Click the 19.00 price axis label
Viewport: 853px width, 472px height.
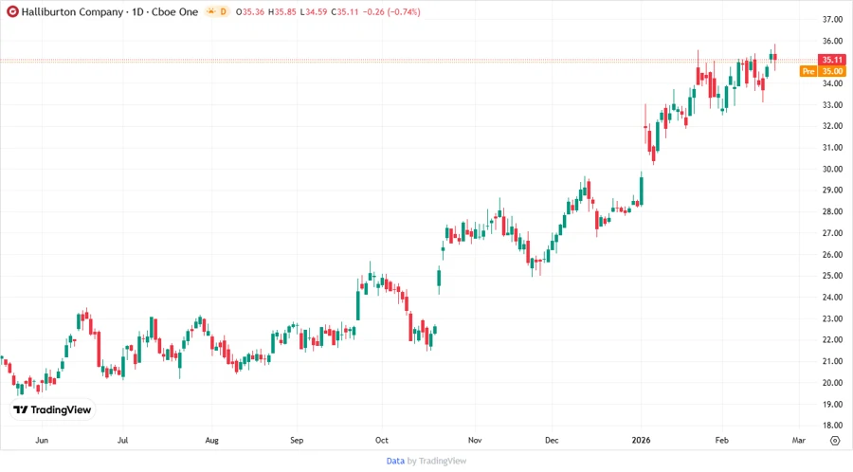pos(832,404)
